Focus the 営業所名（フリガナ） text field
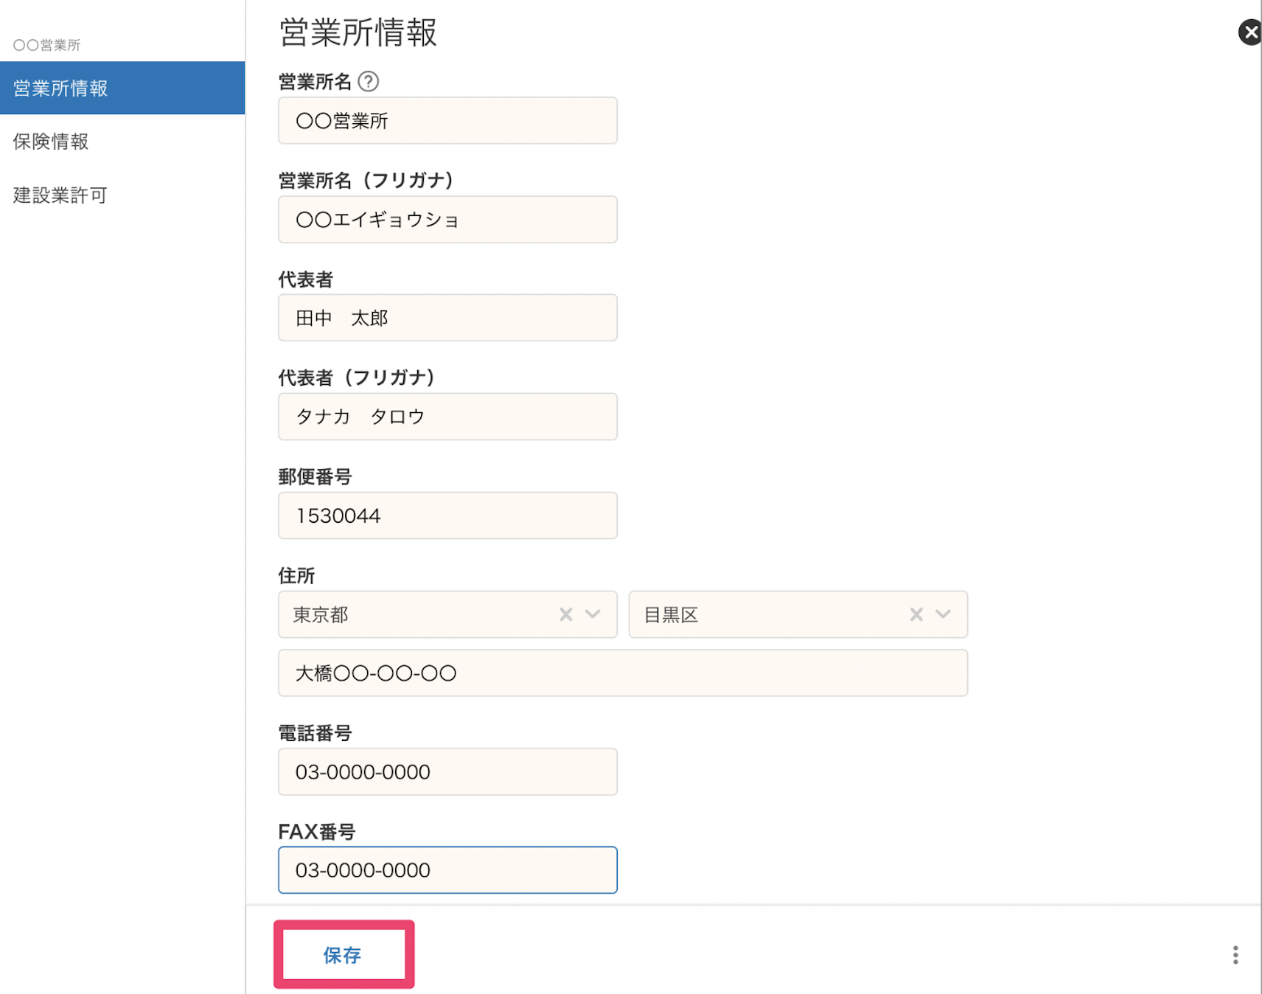Screen dimensions: 1262x994 pyautogui.click(x=447, y=220)
